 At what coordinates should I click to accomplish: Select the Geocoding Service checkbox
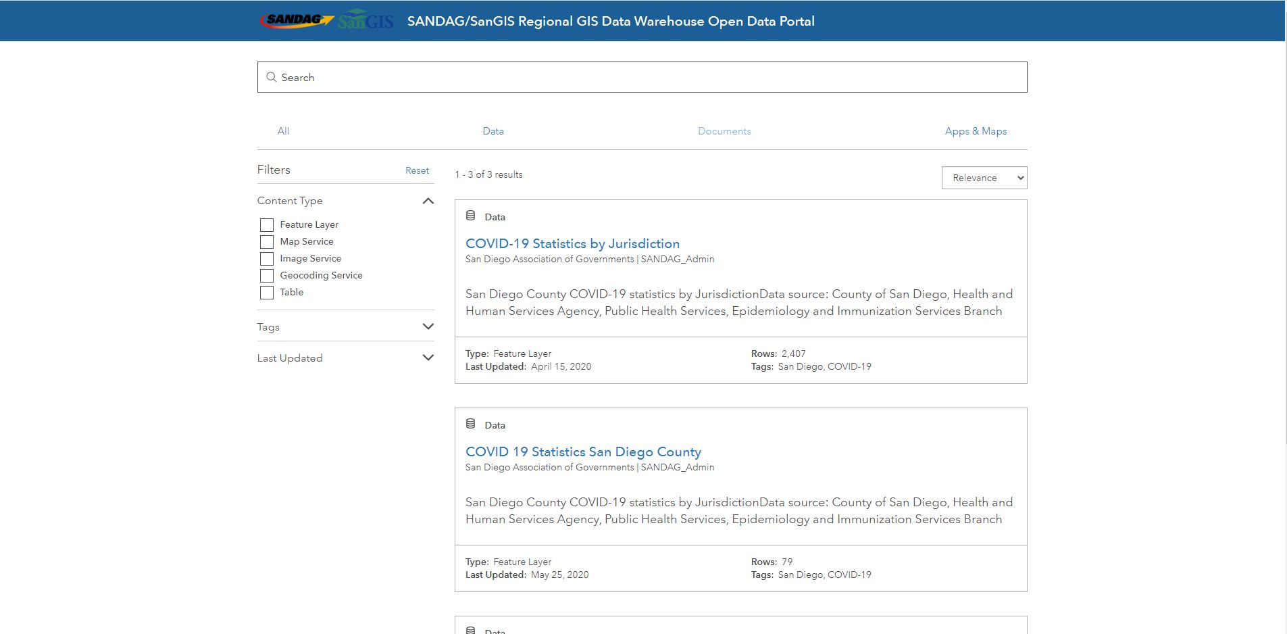(x=267, y=276)
